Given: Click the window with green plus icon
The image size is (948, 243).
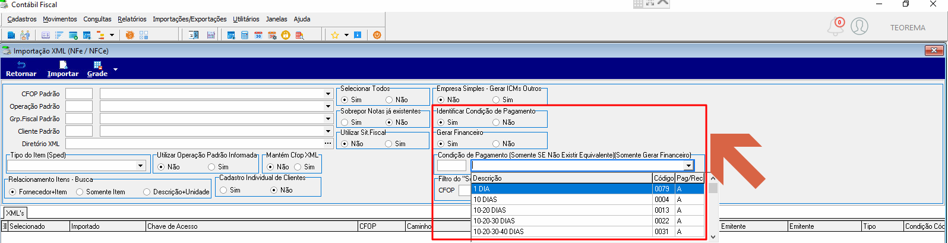Looking at the screenshot, I should tap(74, 35).
